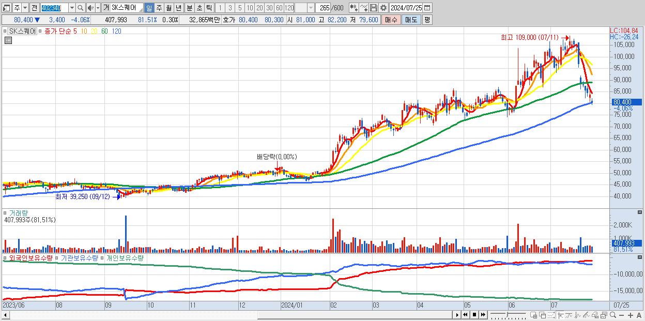Open stock search magnifier next to code field

coord(81,8)
